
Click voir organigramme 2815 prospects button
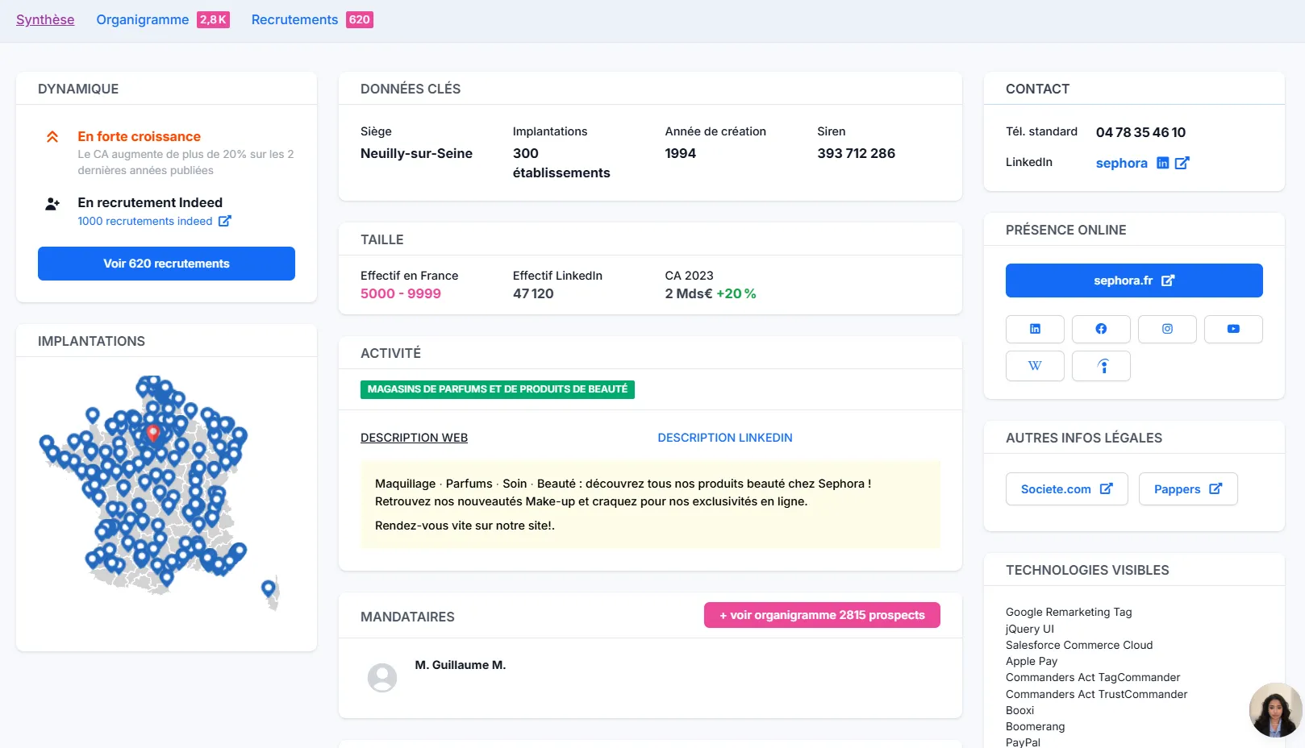click(x=822, y=615)
